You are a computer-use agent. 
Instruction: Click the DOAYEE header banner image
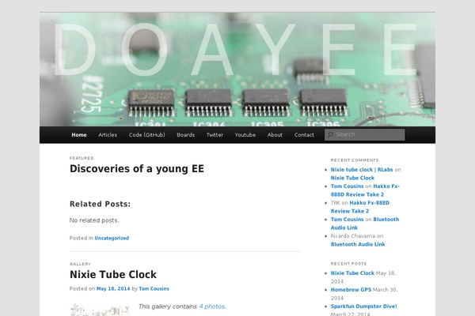[x=237, y=70]
